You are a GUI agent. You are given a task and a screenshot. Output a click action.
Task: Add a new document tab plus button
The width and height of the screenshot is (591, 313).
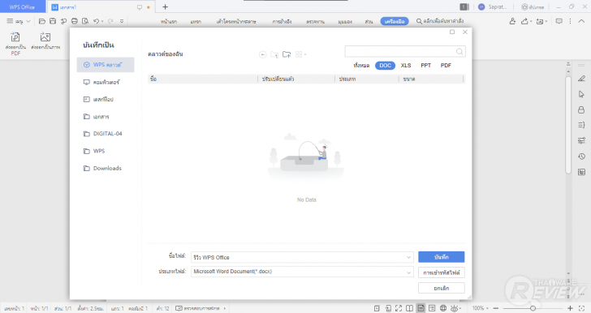(x=165, y=6)
